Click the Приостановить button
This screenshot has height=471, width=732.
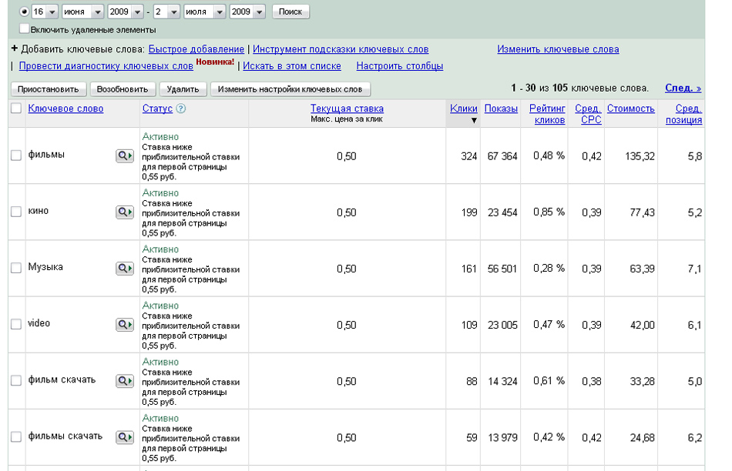(48, 89)
